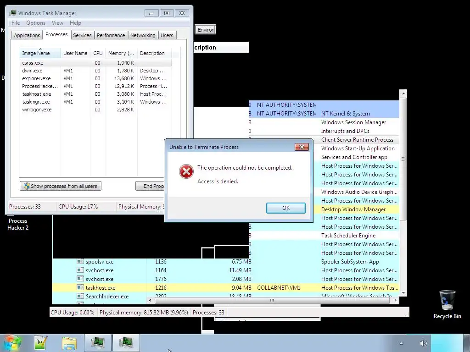Image resolution: width=470 pixels, height=352 pixels.
Task: Click spoolsv.exe process icon in Process Hacker
Action: point(80,261)
